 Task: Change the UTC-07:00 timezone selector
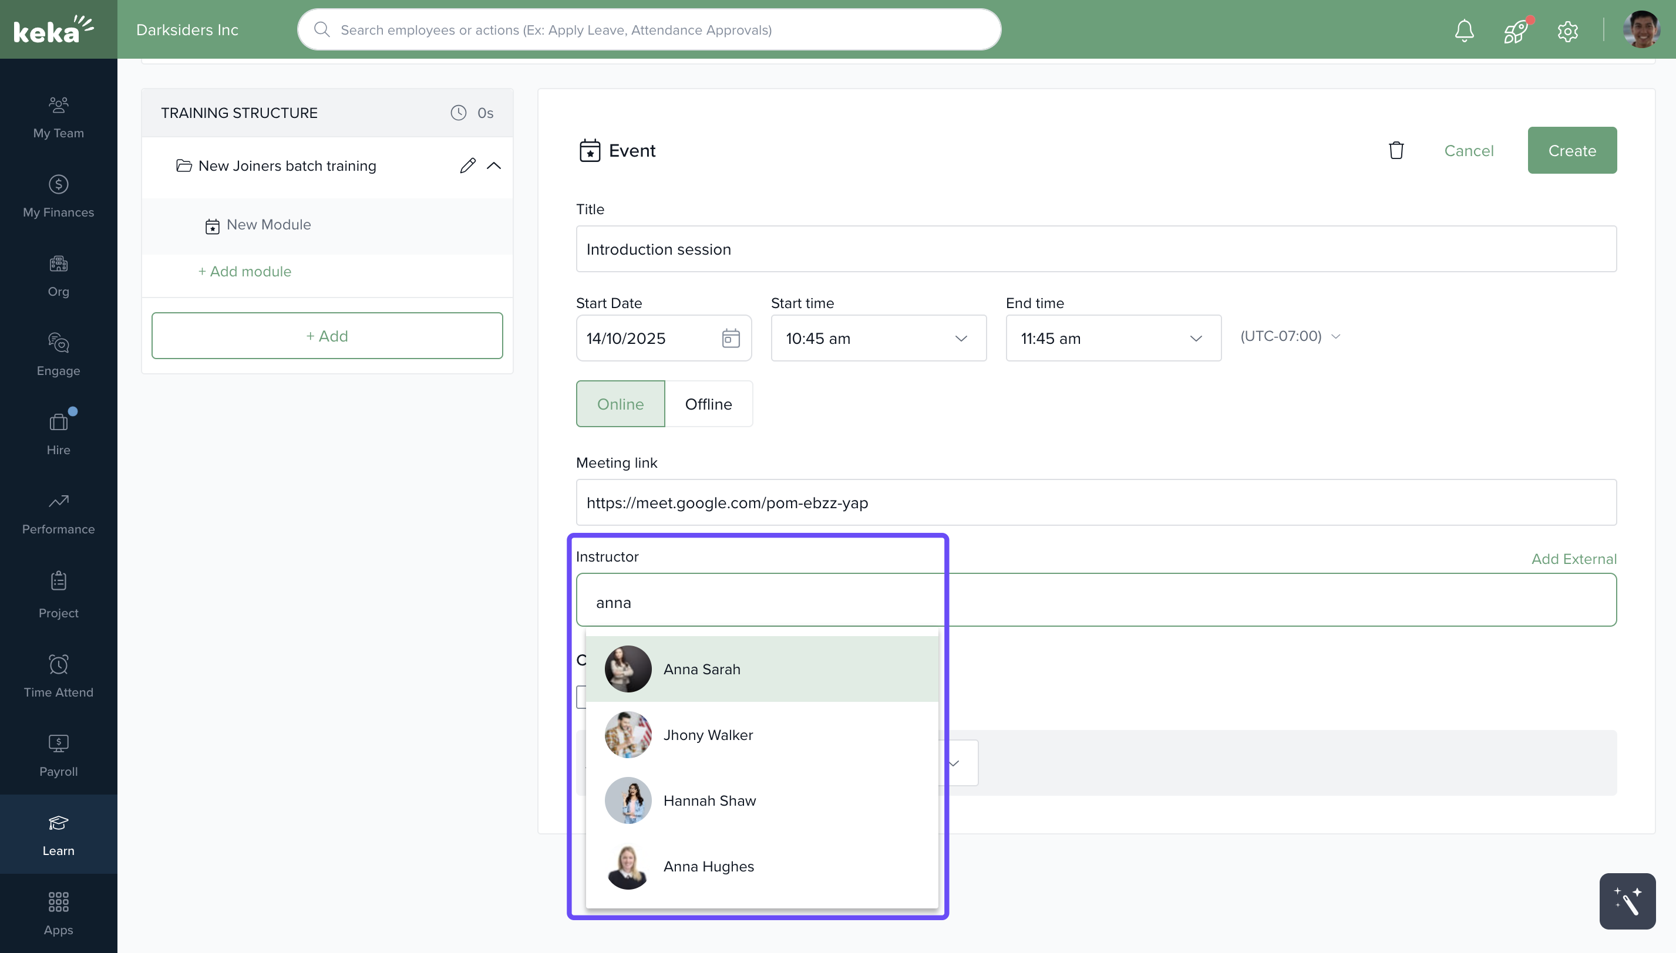point(1290,336)
